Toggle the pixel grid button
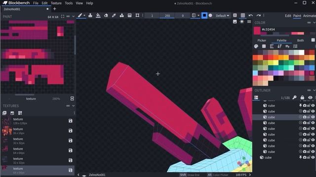The image size is (316, 177). (235, 15)
